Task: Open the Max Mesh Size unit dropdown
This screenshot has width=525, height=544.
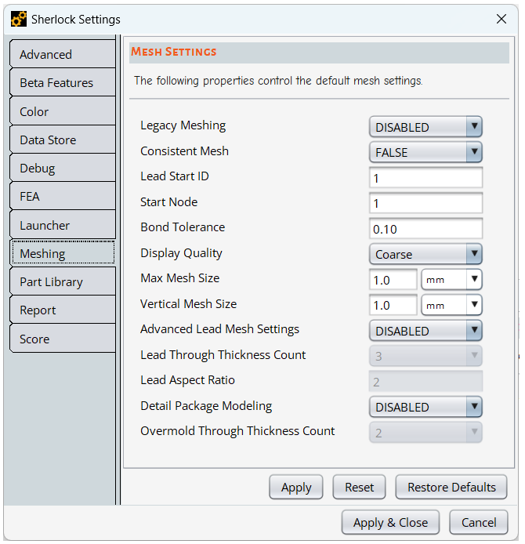Action: (x=451, y=280)
